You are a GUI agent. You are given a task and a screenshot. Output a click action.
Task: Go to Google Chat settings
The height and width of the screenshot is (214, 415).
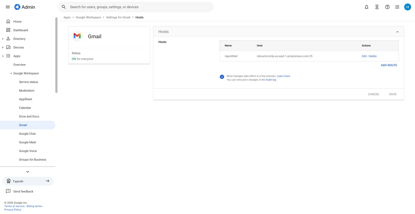[x=27, y=134]
